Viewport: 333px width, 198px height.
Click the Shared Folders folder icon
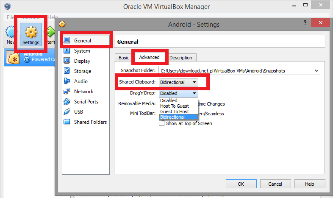[67, 122]
